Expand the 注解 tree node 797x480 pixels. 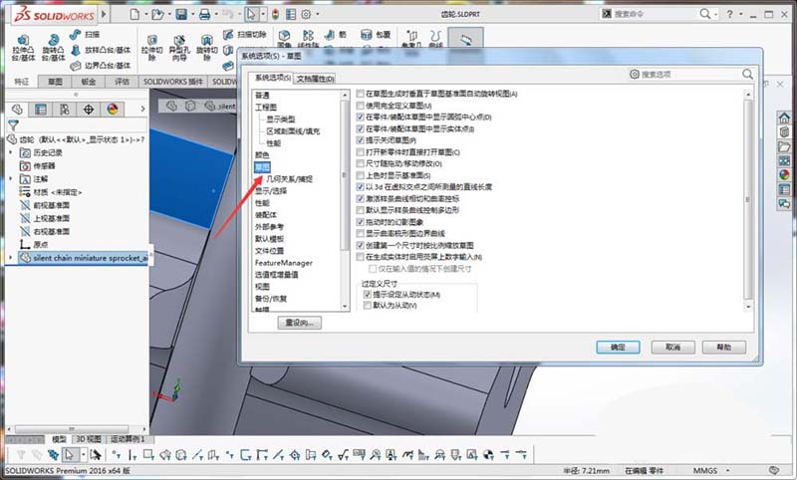coord(11,179)
